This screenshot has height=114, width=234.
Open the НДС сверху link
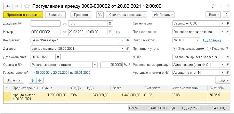[212, 40]
